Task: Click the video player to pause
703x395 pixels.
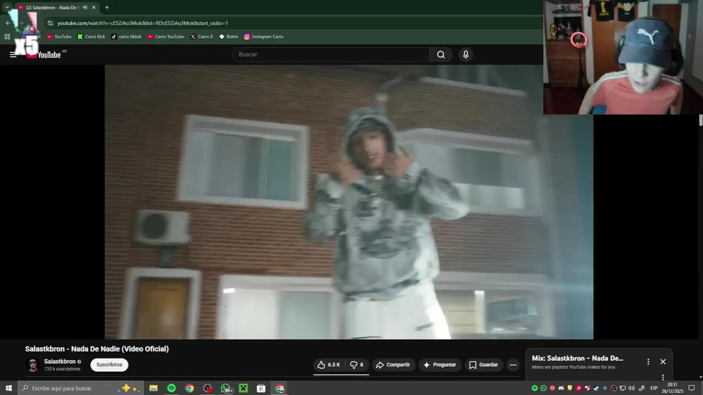Action: click(x=349, y=202)
